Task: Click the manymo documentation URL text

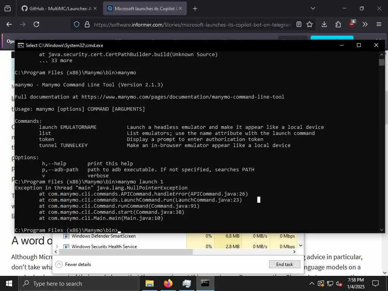Action: (183, 97)
